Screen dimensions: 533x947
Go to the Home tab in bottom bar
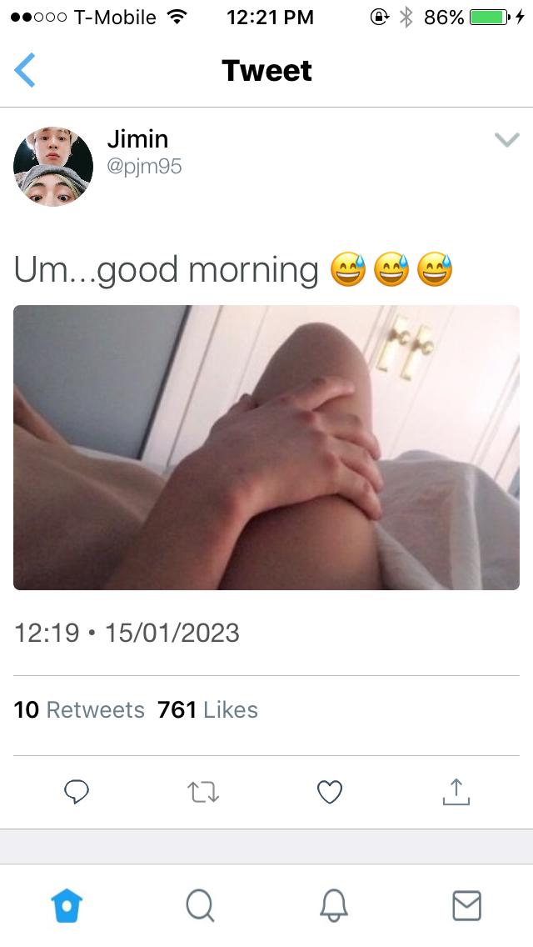click(67, 906)
